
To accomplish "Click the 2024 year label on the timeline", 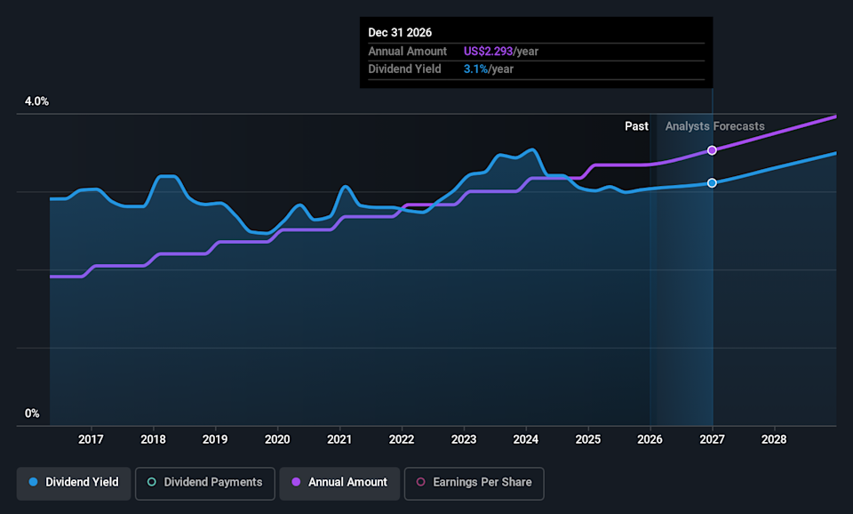I will pyautogui.click(x=526, y=439).
